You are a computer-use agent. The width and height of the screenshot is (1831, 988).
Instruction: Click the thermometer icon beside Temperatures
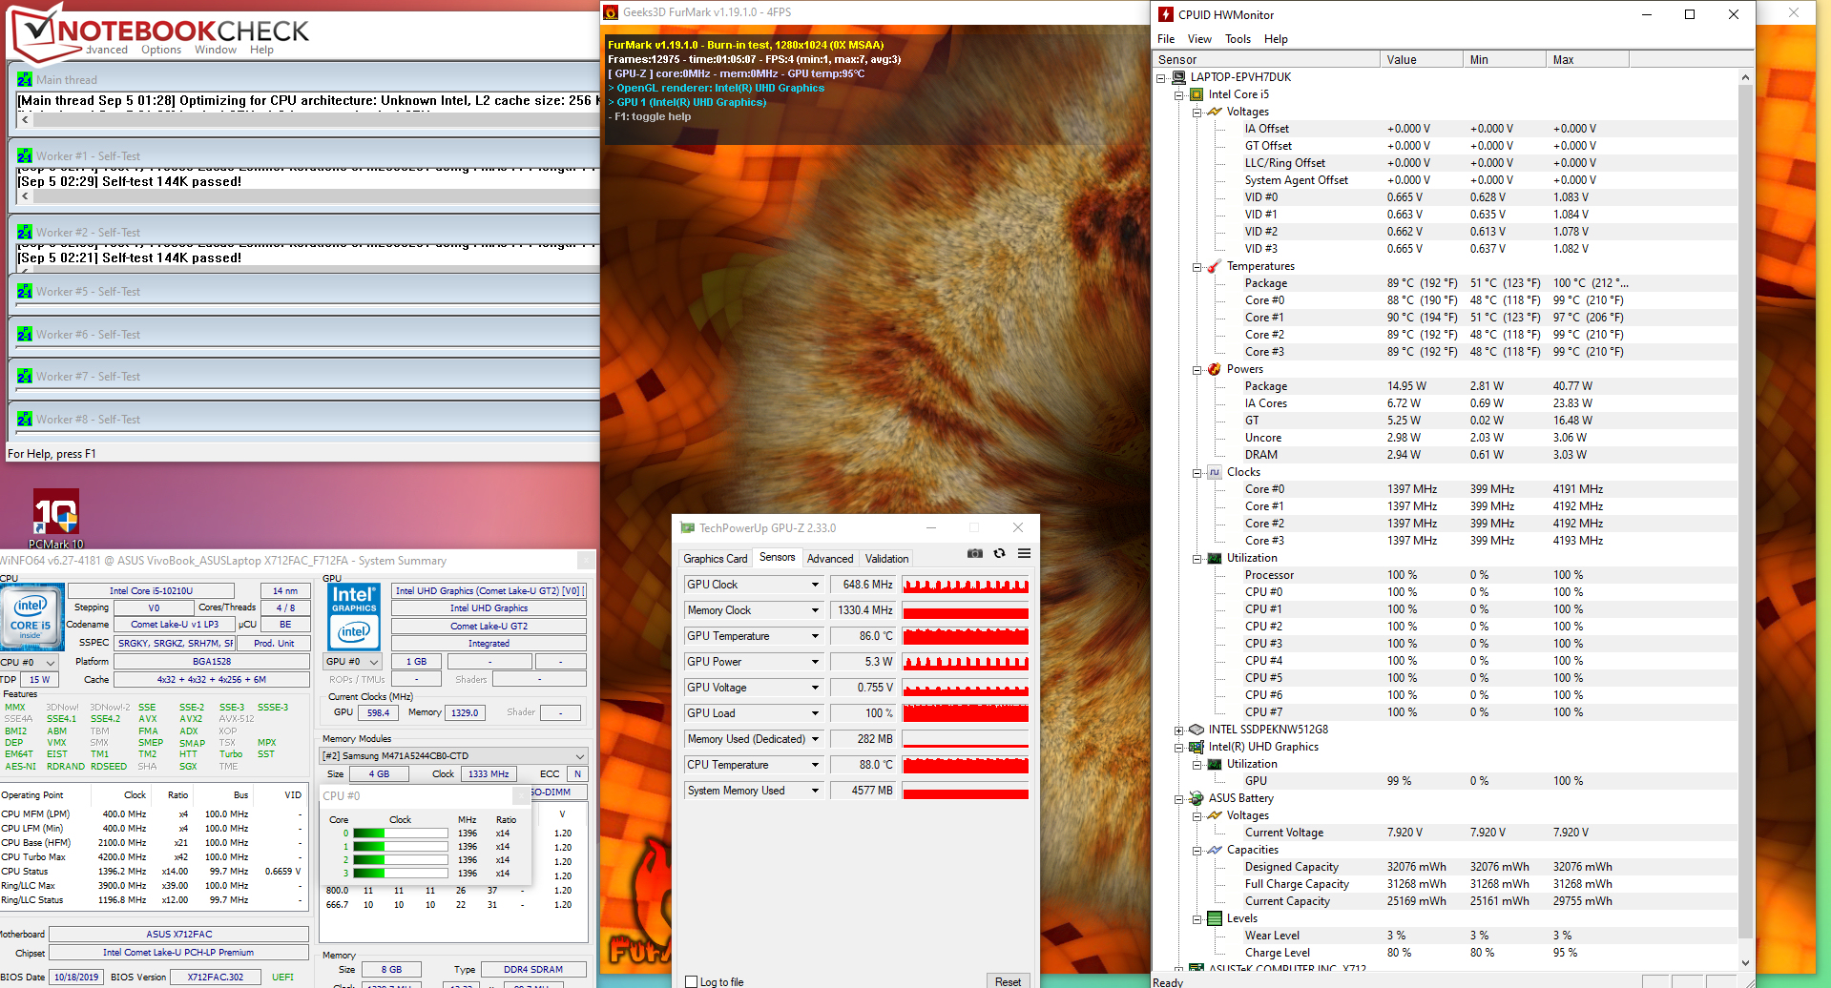pyautogui.click(x=1215, y=266)
